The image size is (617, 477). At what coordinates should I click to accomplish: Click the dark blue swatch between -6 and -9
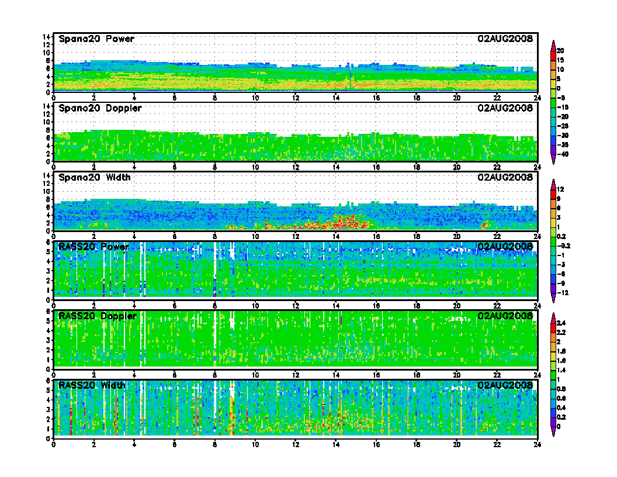[553, 279]
